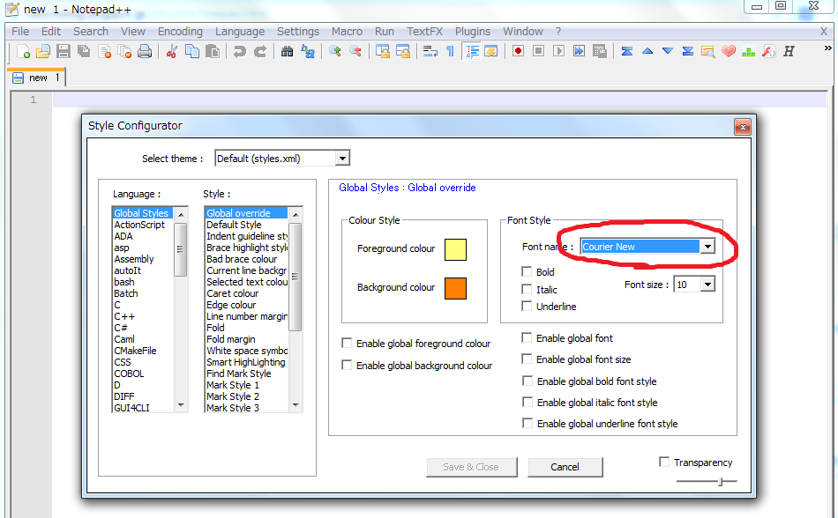Open the Font size dropdown
The image size is (838, 518).
pyautogui.click(x=707, y=285)
